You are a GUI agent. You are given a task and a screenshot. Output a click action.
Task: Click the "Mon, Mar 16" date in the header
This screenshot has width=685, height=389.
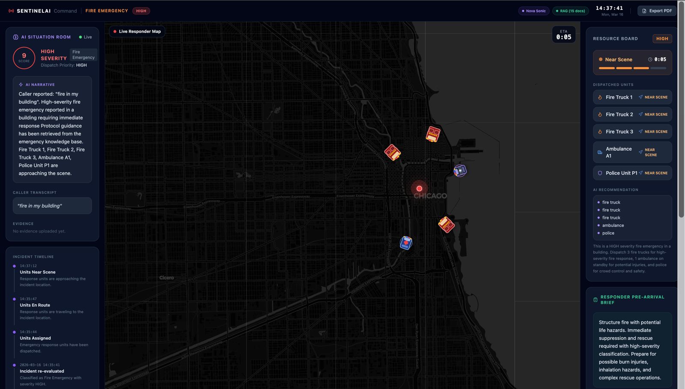[612, 15]
